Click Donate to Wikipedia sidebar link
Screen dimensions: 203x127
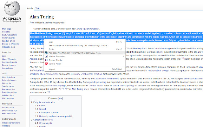click(x=11, y=44)
